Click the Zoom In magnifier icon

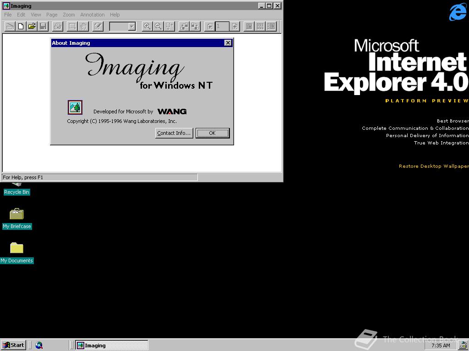147,26
